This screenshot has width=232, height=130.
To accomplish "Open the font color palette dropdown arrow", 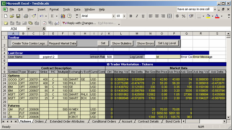I will 221,16.
